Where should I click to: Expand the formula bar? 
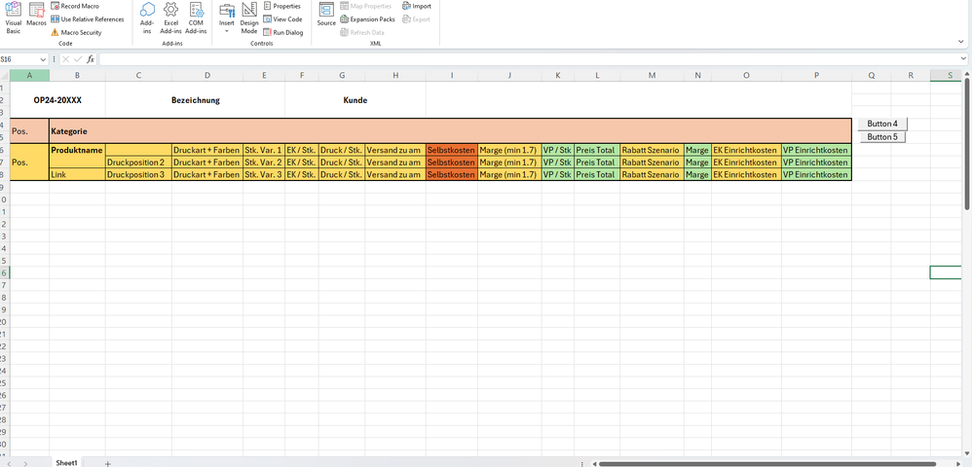pyautogui.click(x=963, y=58)
